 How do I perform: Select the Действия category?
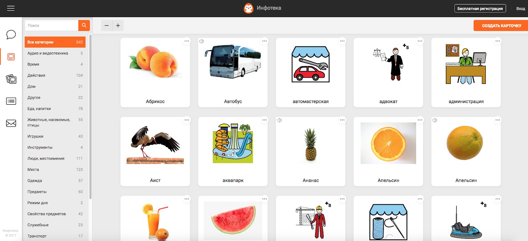click(x=55, y=75)
